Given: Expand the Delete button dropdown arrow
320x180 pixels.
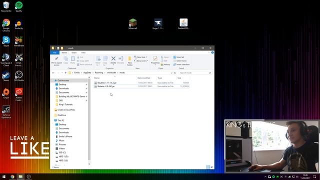Looking at the screenshot, I should (113, 65).
